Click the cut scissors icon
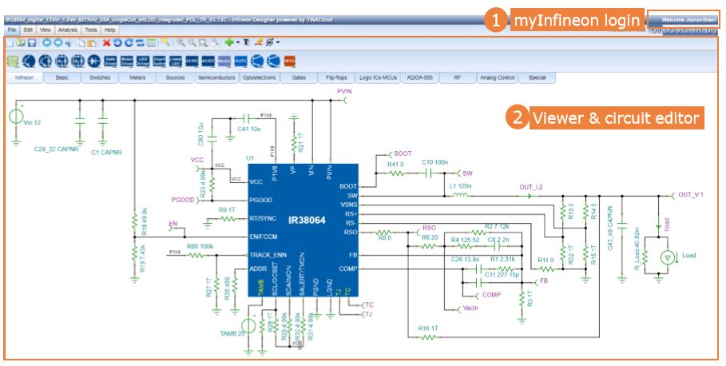The width and height of the screenshot is (726, 366). (68, 43)
